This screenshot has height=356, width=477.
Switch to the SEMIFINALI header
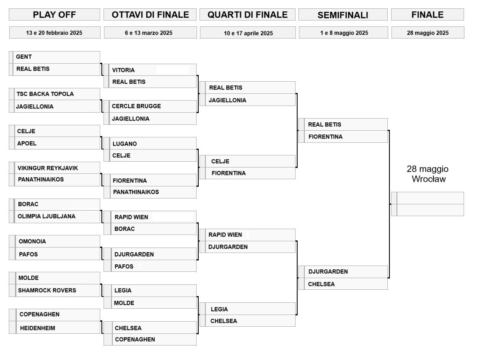point(343,15)
